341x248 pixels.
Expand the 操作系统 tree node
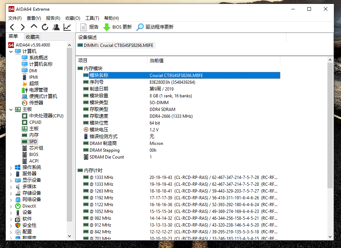click(x=11, y=167)
